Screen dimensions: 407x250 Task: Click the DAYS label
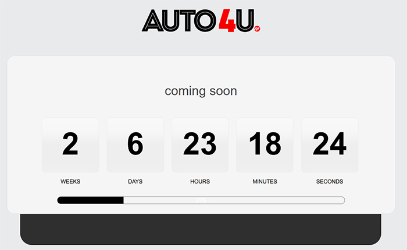[135, 181]
